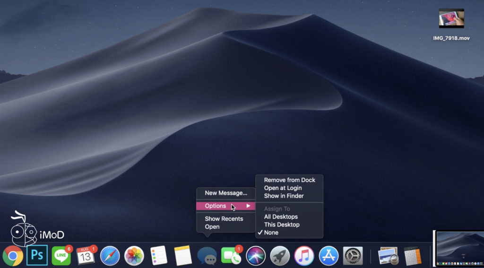The height and width of the screenshot is (268, 484).
Task: Activate Siri from the Dock
Action: click(256, 256)
